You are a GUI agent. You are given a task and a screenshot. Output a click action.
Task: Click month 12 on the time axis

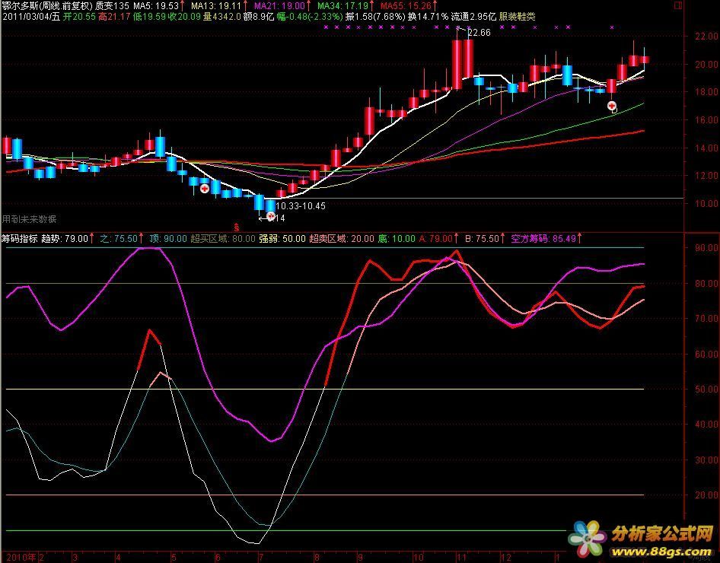click(505, 558)
